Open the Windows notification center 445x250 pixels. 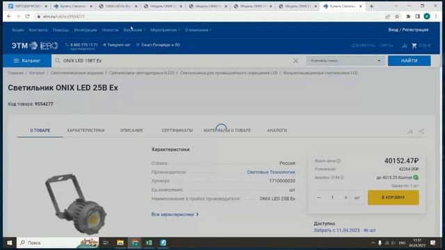click(432, 242)
